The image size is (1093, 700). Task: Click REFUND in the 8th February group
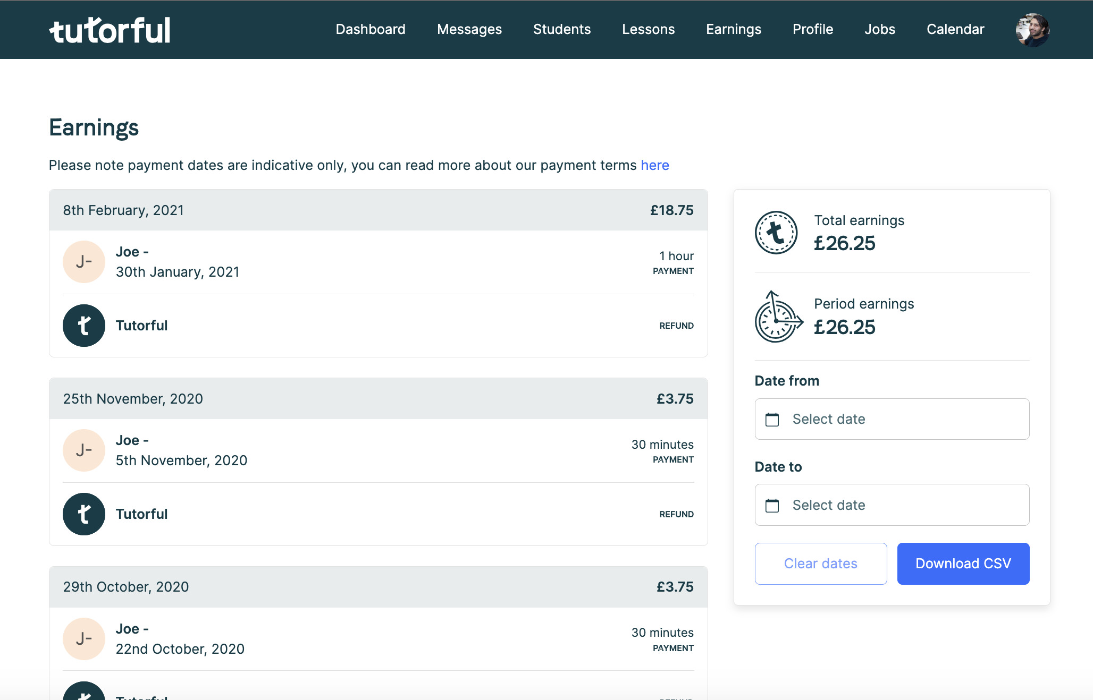(x=677, y=326)
